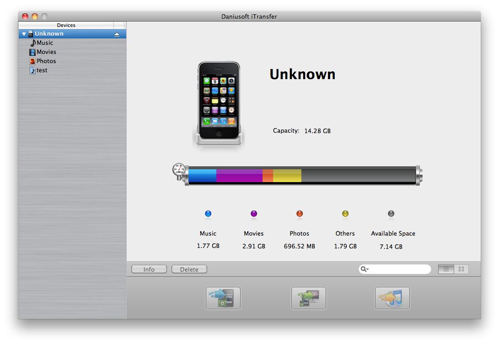Click the blue Music bar segment

[x=203, y=176]
